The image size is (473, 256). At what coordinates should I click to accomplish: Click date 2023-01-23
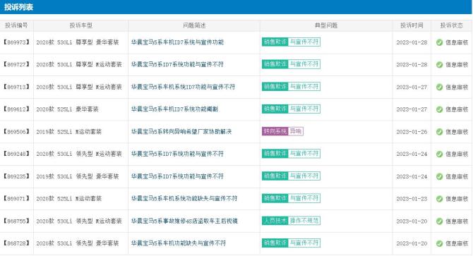tap(412, 199)
